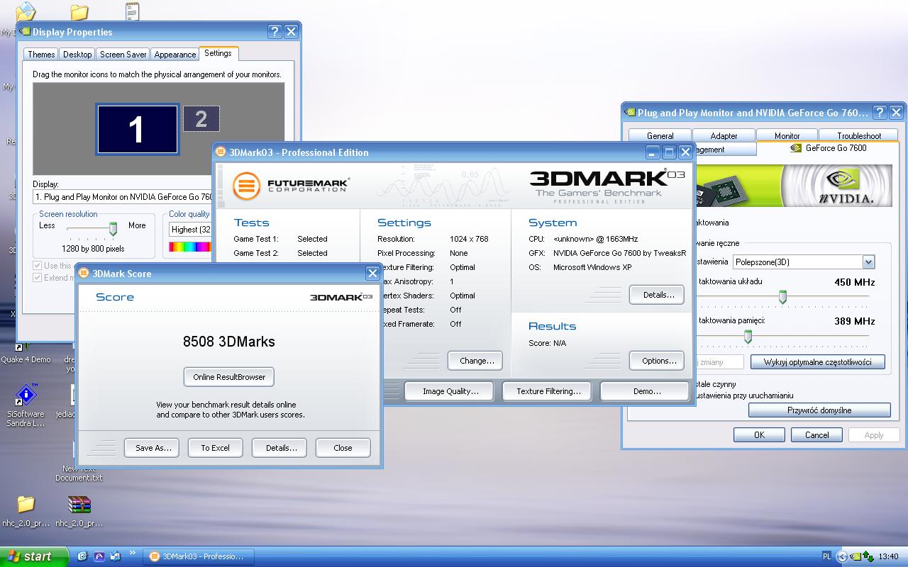Click the screen resolution slider handle
The width and height of the screenshot is (908, 567).
112,228
